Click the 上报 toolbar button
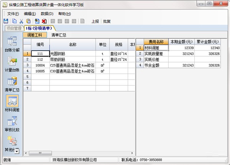Screen dimensions: 230x165 point(95,21)
